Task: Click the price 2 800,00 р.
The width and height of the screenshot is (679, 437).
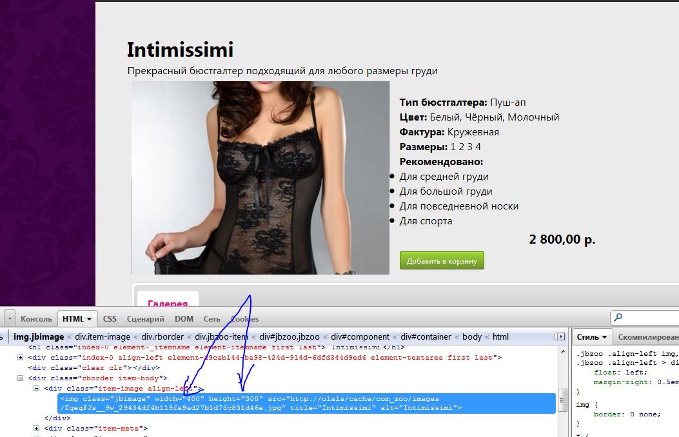Action: point(562,239)
